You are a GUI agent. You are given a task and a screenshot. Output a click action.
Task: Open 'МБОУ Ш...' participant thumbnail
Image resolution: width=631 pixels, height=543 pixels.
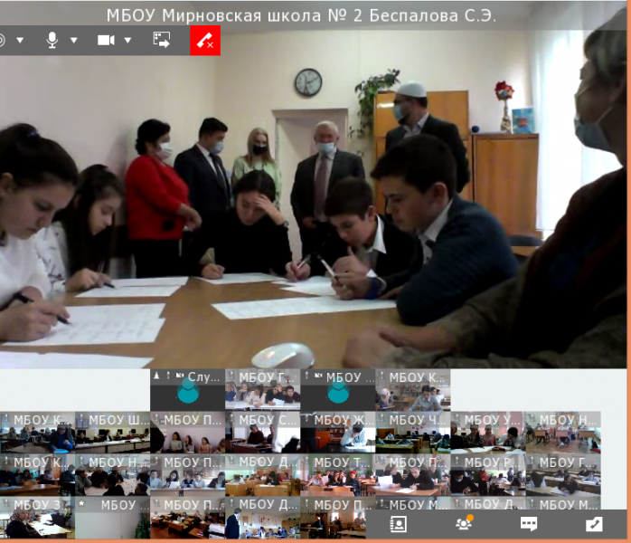click(113, 433)
